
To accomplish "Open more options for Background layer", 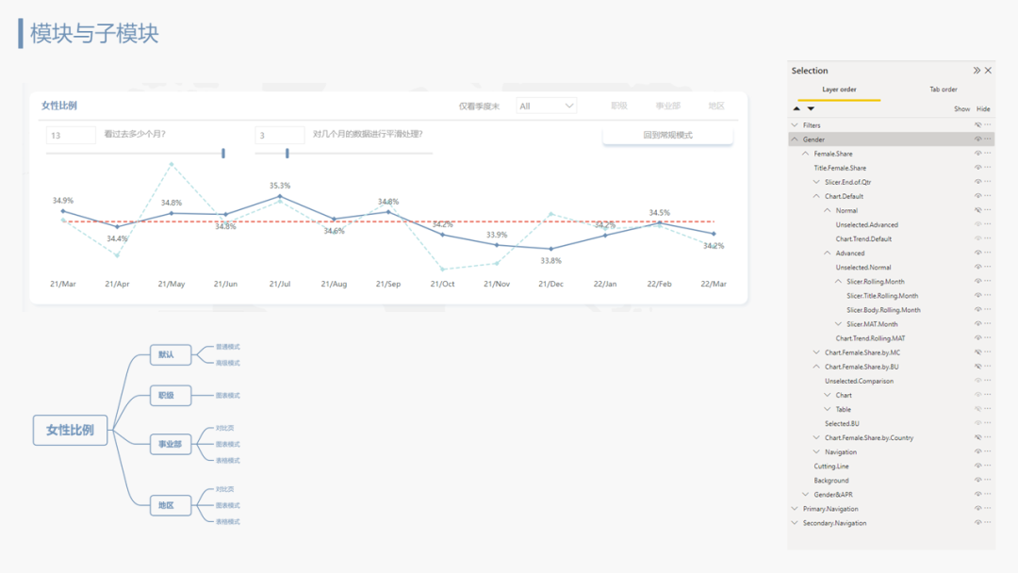I will pos(988,481).
